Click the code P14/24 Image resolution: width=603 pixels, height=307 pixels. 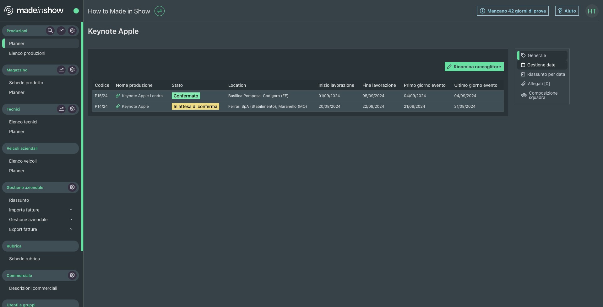101,107
